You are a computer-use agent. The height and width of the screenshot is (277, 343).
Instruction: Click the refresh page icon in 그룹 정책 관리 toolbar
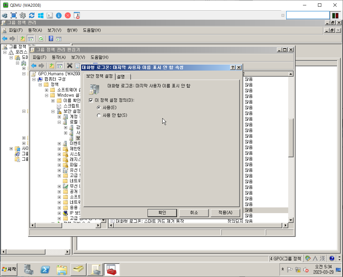pos(41,39)
